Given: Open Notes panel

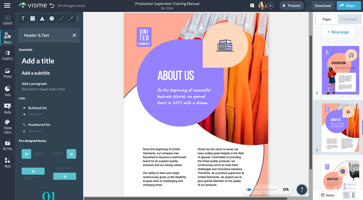Looking at the screenshot, I should [328, 195].
